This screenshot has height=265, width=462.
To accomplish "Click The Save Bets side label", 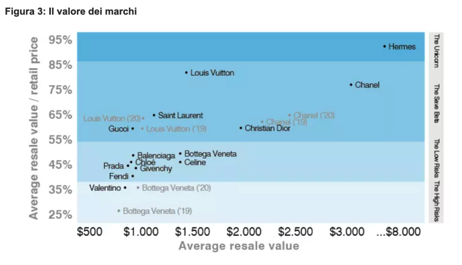I will click(x=437, y=103).
